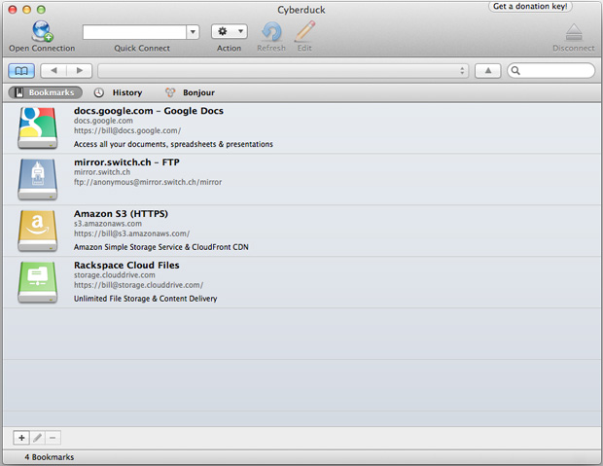Click 'Get a donation key!' button

tap(530, 6)
